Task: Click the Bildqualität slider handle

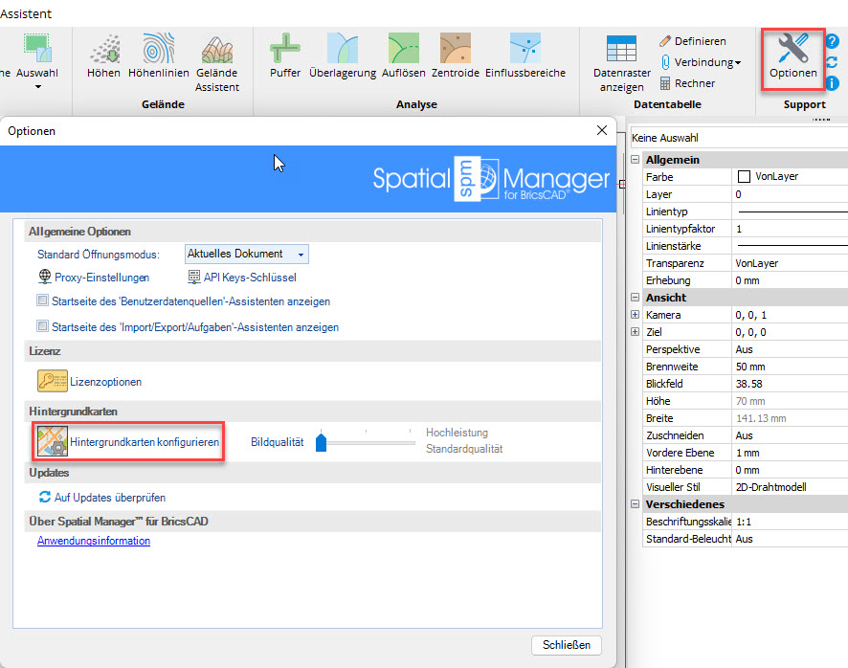Action: pos(322,442)
